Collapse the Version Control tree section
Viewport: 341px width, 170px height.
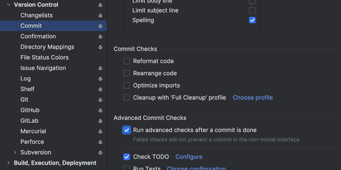[9, 5]
